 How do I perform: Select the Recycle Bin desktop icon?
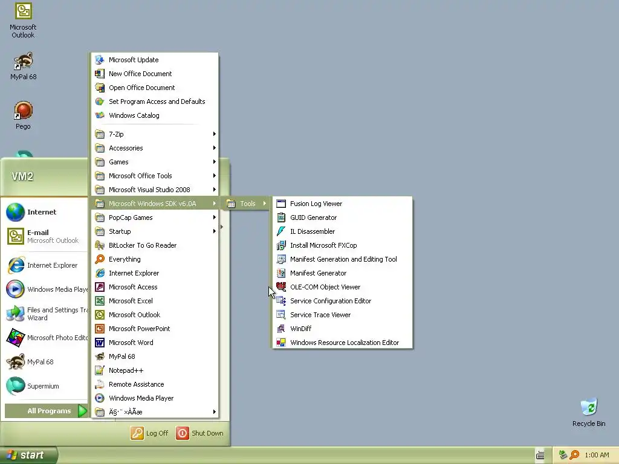(589, 412)
